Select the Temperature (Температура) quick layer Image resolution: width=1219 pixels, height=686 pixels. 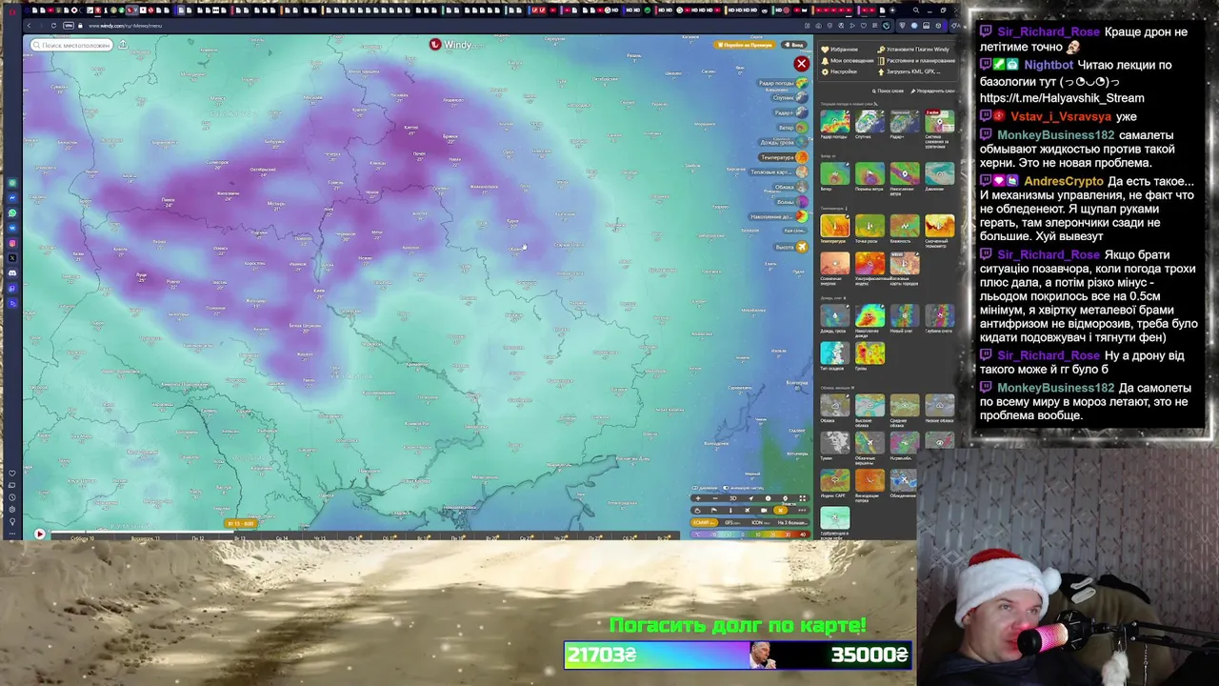[783, 157]
